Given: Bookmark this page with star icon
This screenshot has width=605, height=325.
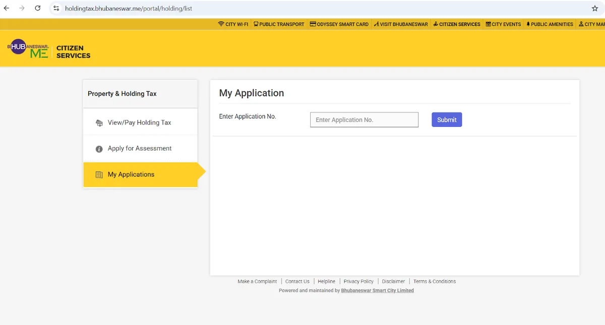Looking at the screenshot, I should coord(594,9).
